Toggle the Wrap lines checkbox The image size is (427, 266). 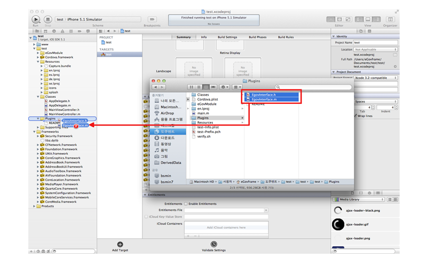pos(355,115)
